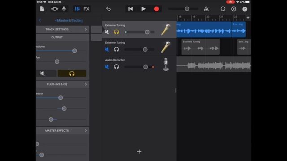
Task: Open the Loop Browser
Action: [x=223, y=9]
